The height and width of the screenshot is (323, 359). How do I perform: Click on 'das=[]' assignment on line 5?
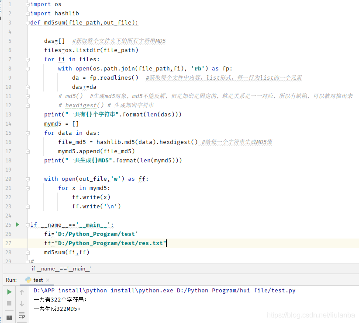coord(55,41)
